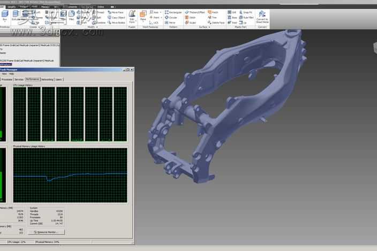Click the CPU Usage History label
Screen dimensions: 377x251
tap(23, 85)
